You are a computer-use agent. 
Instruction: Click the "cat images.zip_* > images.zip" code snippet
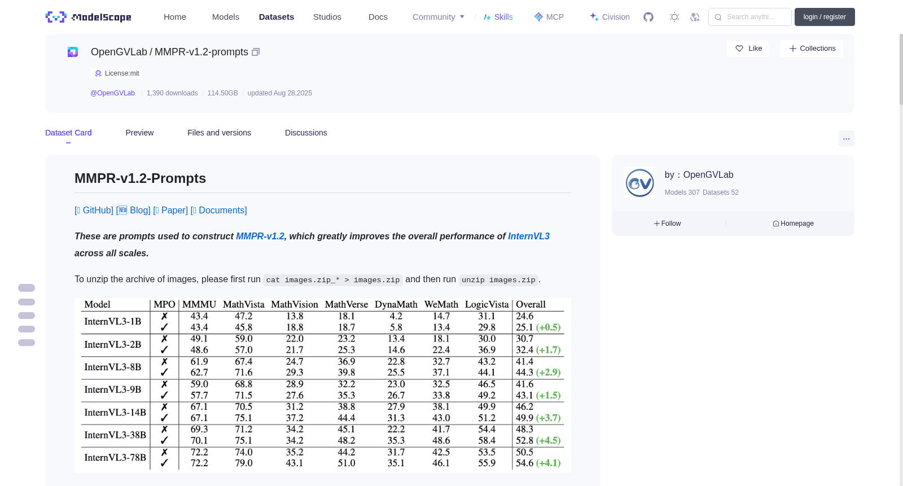point(333,280)
